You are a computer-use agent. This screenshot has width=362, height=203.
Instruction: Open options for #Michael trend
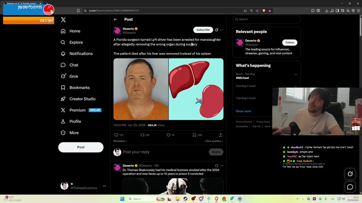coord(296,75)
